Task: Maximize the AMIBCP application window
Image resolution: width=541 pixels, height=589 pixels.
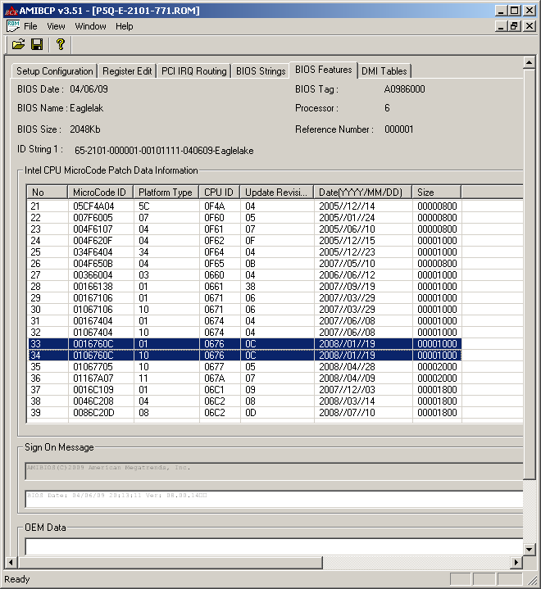Action: pyautogui.click(x=514, y=10)
